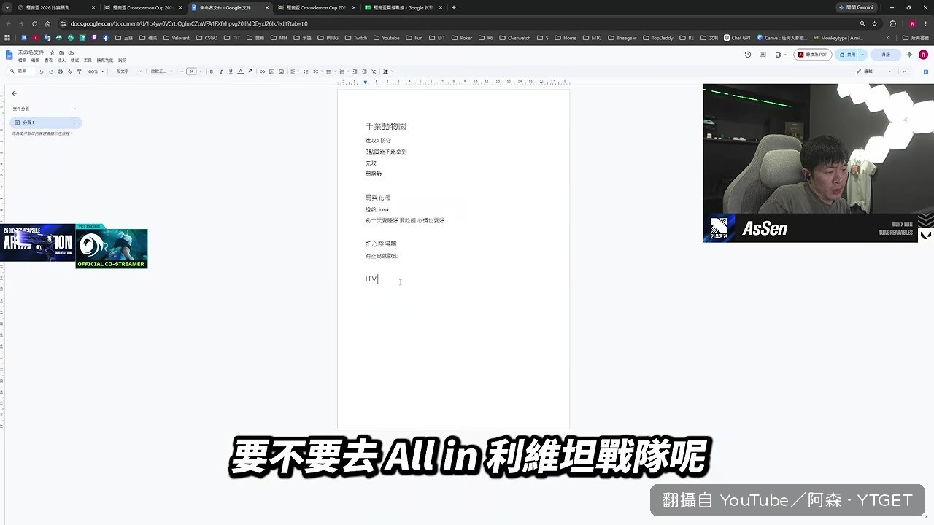Move the document using the folder icon
The image size is (934, 525).
61,52
